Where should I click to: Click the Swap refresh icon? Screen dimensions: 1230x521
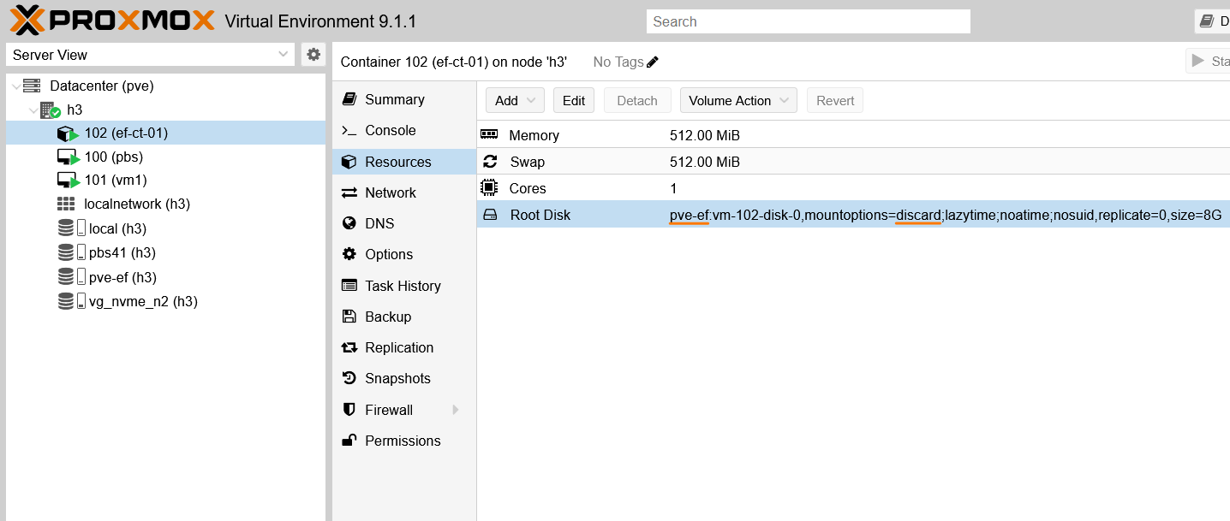490,161
